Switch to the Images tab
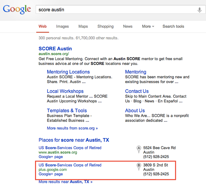Image resolution: width=206 pixels, height=189 pixels. coord(62,26)
